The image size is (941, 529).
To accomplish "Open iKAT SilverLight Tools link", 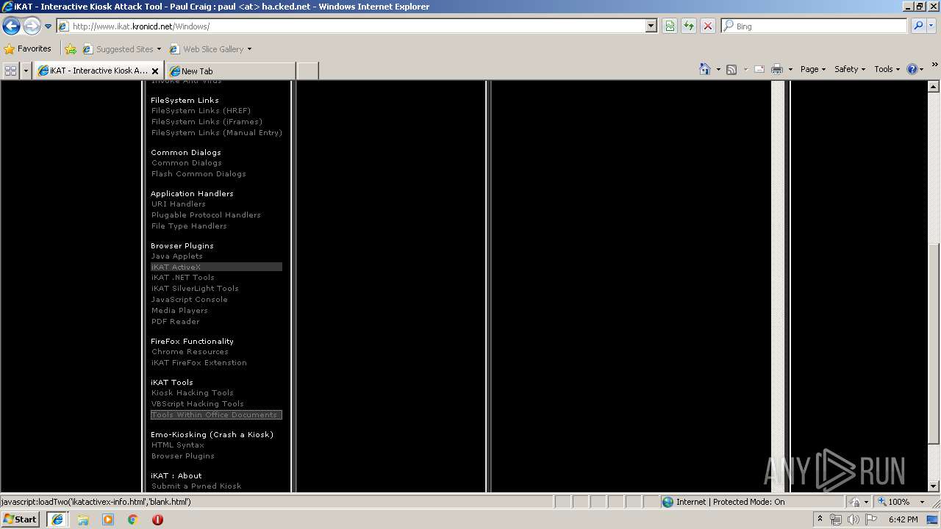I will pyautogui.click(x=195, y=289).
